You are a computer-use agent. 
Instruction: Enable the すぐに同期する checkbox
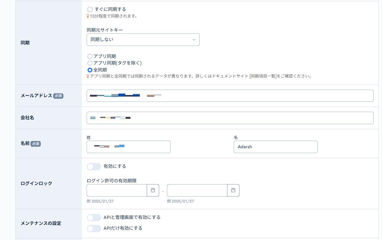pos(90,9)
